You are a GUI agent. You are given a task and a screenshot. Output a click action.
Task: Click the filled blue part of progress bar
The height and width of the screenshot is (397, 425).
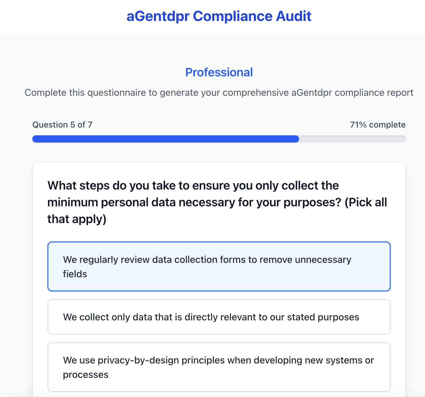(166, 139)
